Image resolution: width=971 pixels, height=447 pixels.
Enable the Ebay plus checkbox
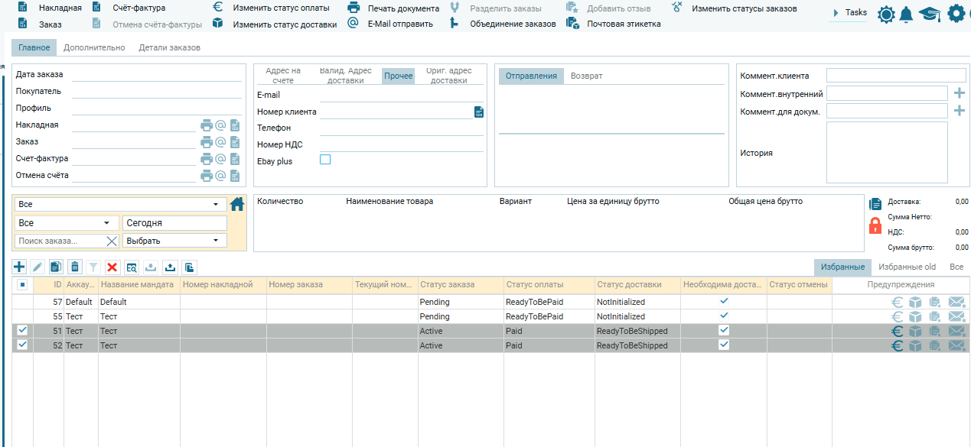[325, 160]
